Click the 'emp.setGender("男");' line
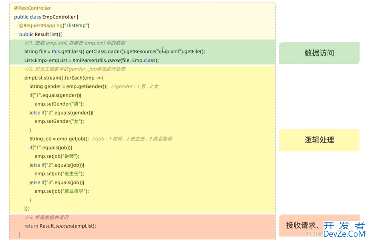 [59, 104]
